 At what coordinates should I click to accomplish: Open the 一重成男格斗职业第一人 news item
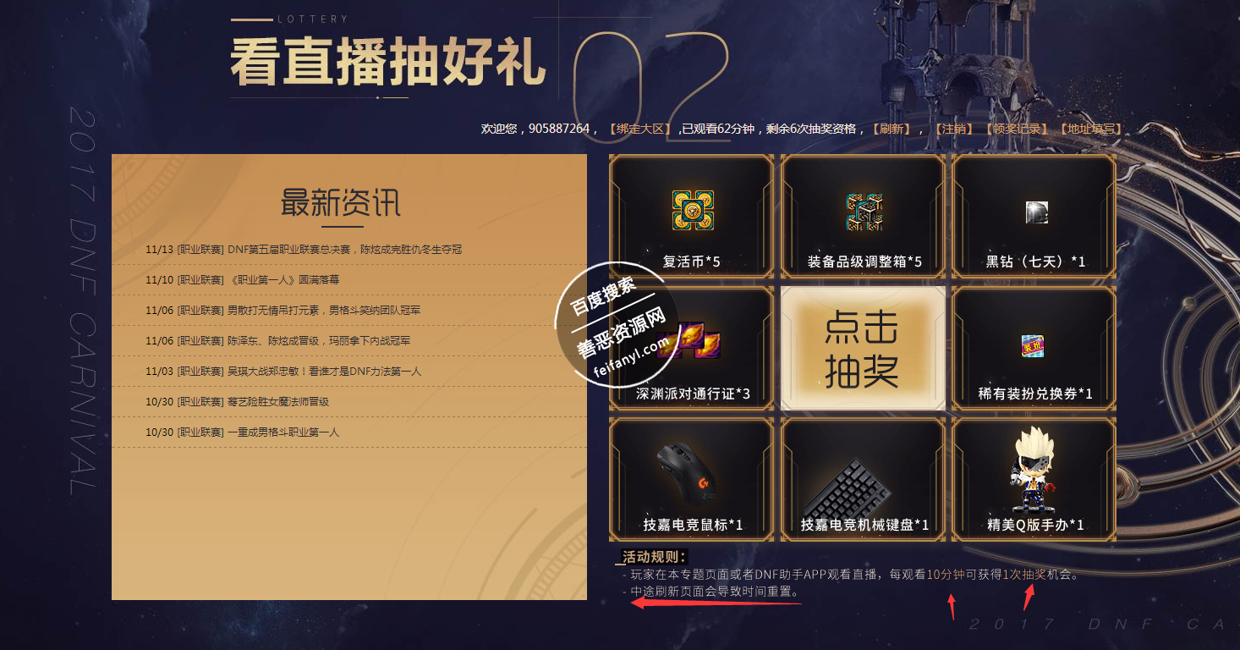[x=242, y=432]
